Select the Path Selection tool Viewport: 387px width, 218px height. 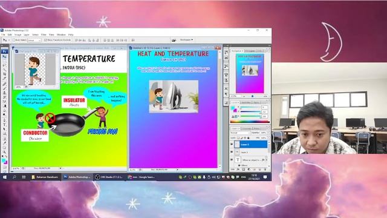pyautogui.click(x=4, y=129)
